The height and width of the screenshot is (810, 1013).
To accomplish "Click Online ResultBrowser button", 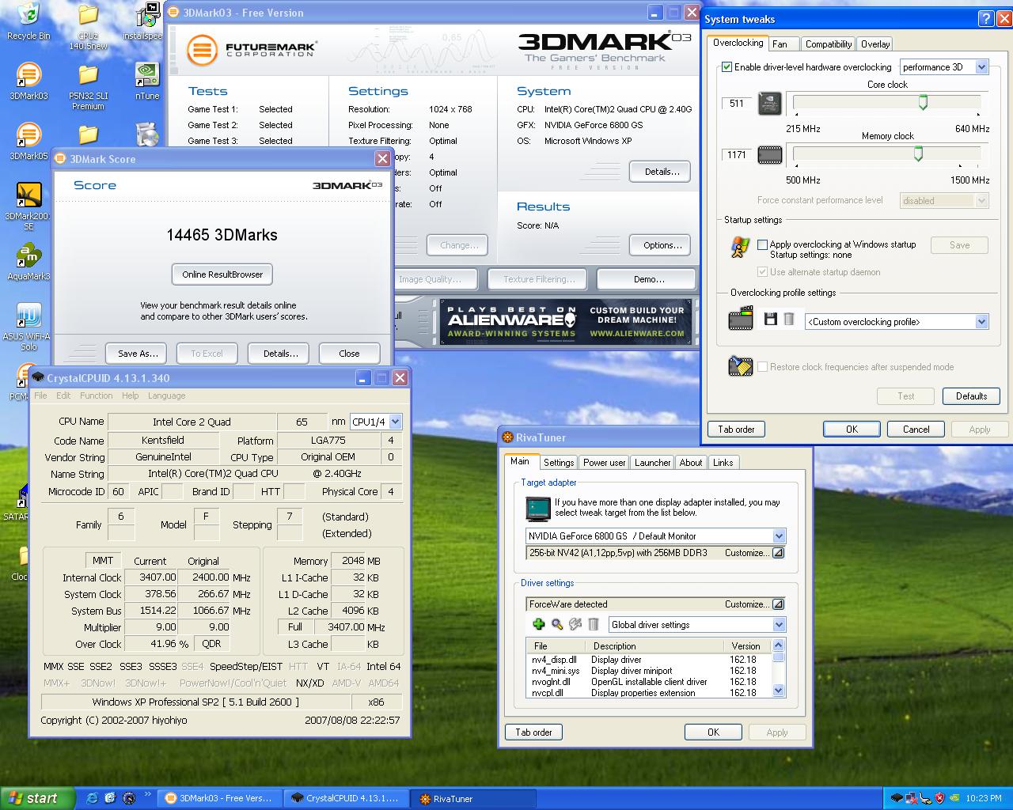I will [222, 274].
